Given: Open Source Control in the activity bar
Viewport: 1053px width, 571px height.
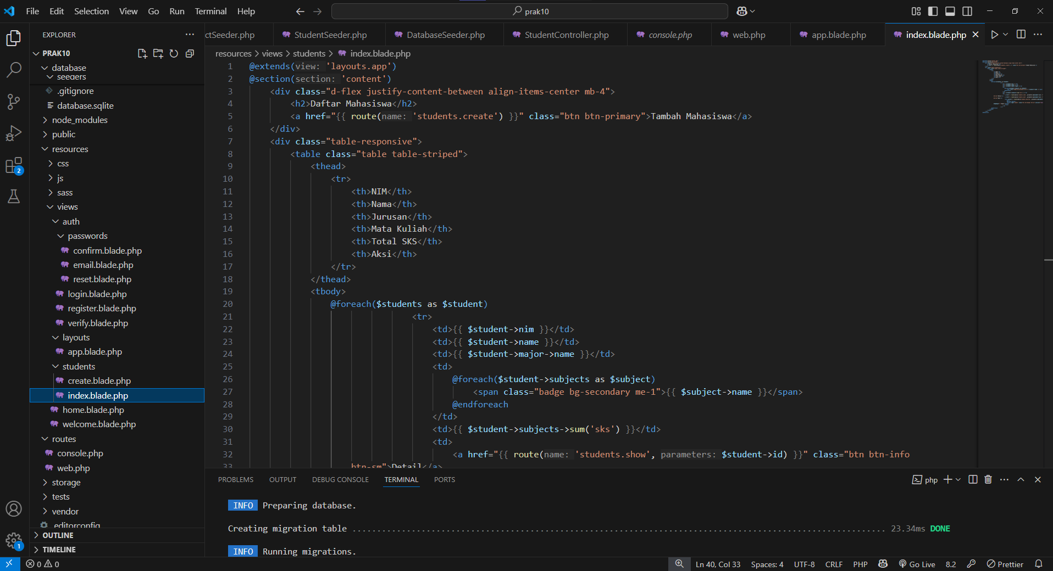Looking at the screenshot, I should point(13,102).
